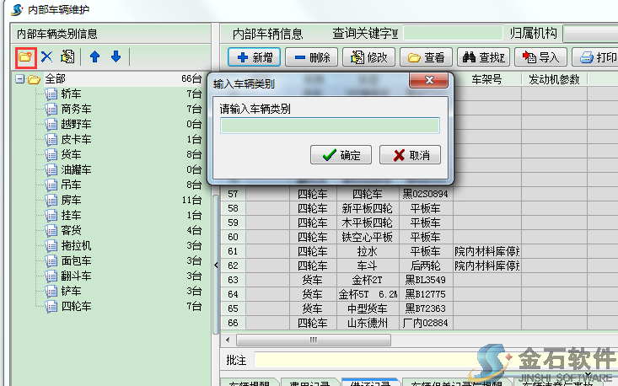
Task: Click the blue X delete category icon
Action: 47,57
